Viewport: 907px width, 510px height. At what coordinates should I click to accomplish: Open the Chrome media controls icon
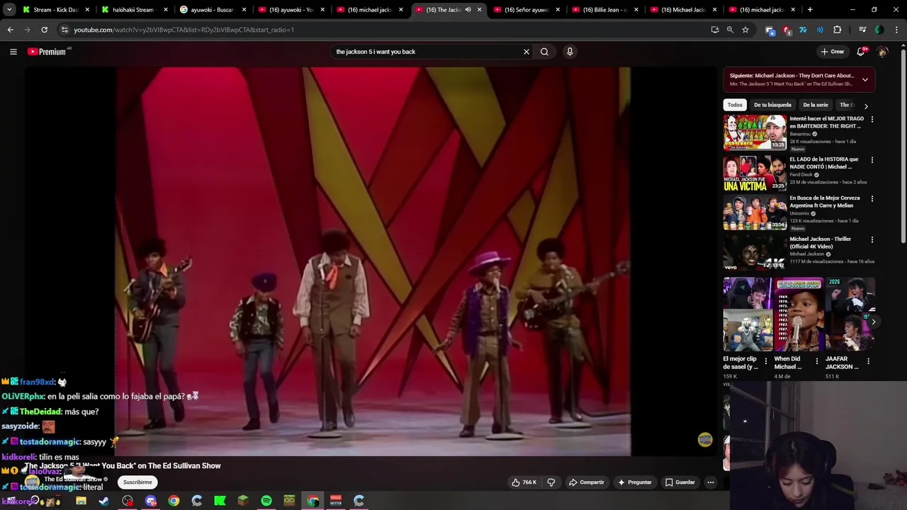point(862,30)
